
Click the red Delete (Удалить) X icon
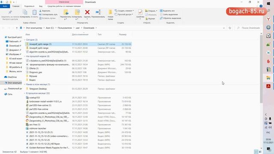(x=87, y=12)
